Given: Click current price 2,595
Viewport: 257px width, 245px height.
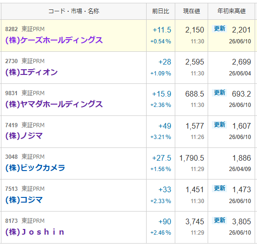Looking at the screenshot, I should click(195, 62).
